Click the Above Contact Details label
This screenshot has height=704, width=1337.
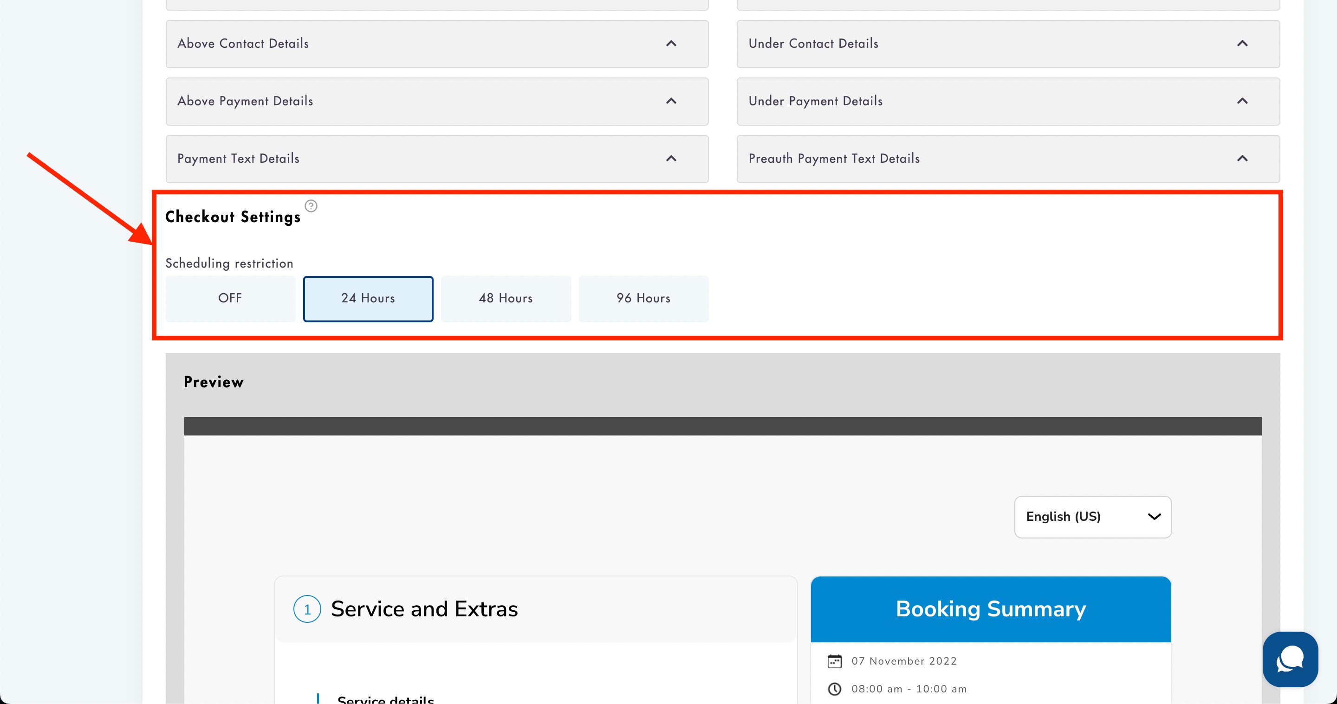pyautogui.click(x=243, y=44)
